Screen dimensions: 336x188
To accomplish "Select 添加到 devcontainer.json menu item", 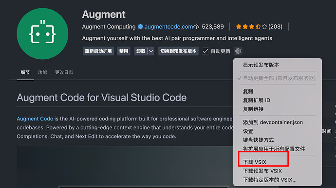I will [x=278, y=122].
